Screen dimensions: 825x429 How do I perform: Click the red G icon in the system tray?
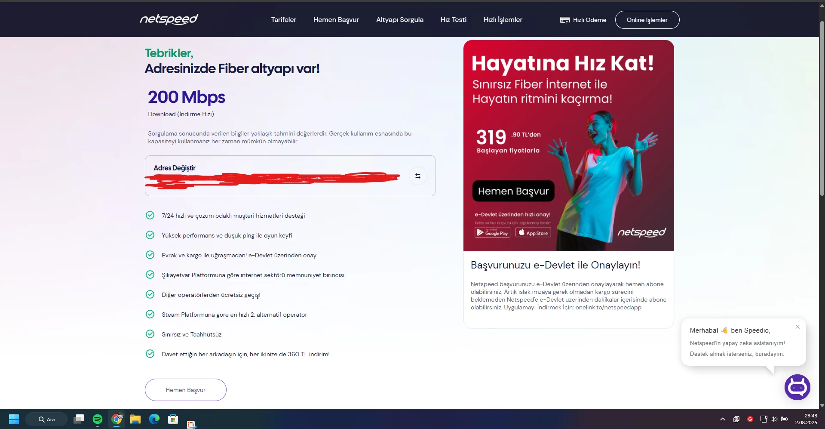pos(750,419)
